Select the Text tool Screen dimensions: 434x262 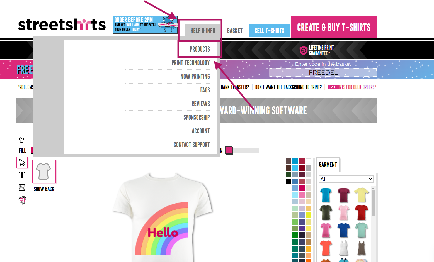click(x=22, y=175)
